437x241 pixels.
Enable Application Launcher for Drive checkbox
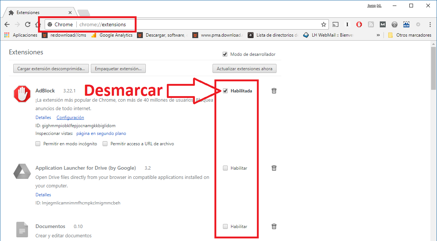[x=225, y=168]
